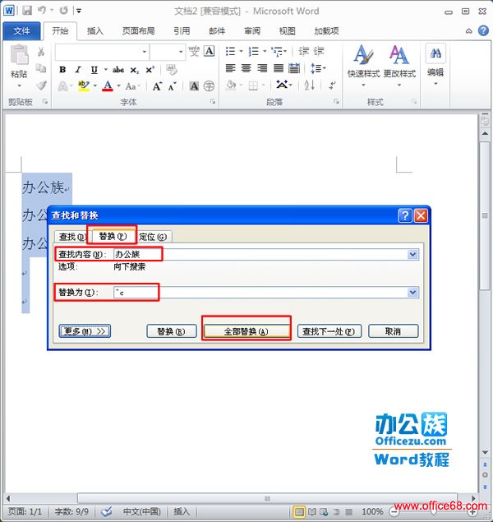
Task: Switch to the References ribbon tab
Action: (x=182, y=31)
